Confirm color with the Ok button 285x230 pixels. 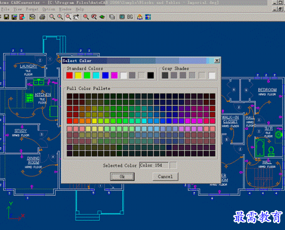coord(122,176)
